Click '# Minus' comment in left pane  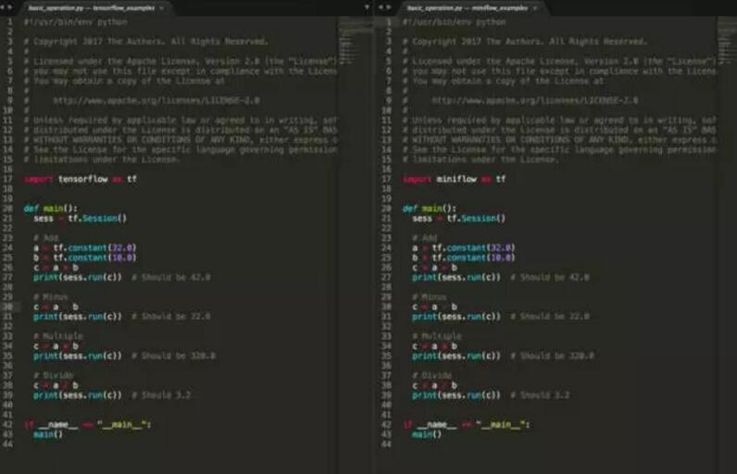(x=51, y=296)
